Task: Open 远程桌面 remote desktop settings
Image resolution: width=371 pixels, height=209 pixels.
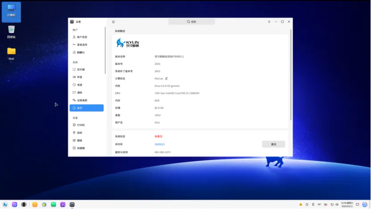Action: click(x=87, y=100)
